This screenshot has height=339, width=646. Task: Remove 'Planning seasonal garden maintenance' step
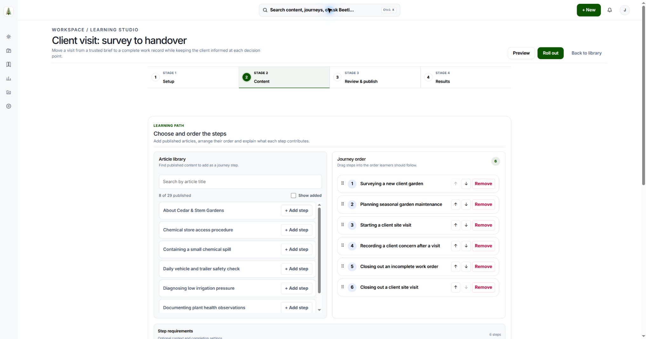tap(483, 204)
